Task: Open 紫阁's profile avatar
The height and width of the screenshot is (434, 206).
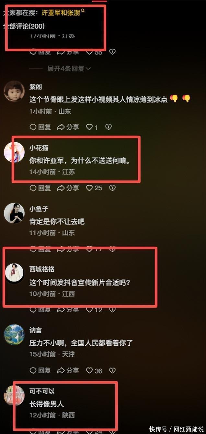Action: coord(14,91)
